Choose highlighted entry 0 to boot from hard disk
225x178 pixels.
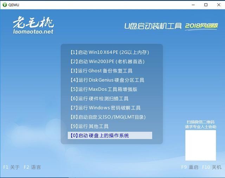[x=110, y=135]
